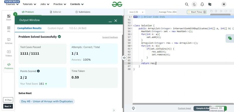Image resolution: width=234 pixels, height=112 pixels.
Task: Open Videos in the sidebar
Action: 9,53
